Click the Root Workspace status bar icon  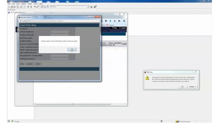(x=177, y=122)
